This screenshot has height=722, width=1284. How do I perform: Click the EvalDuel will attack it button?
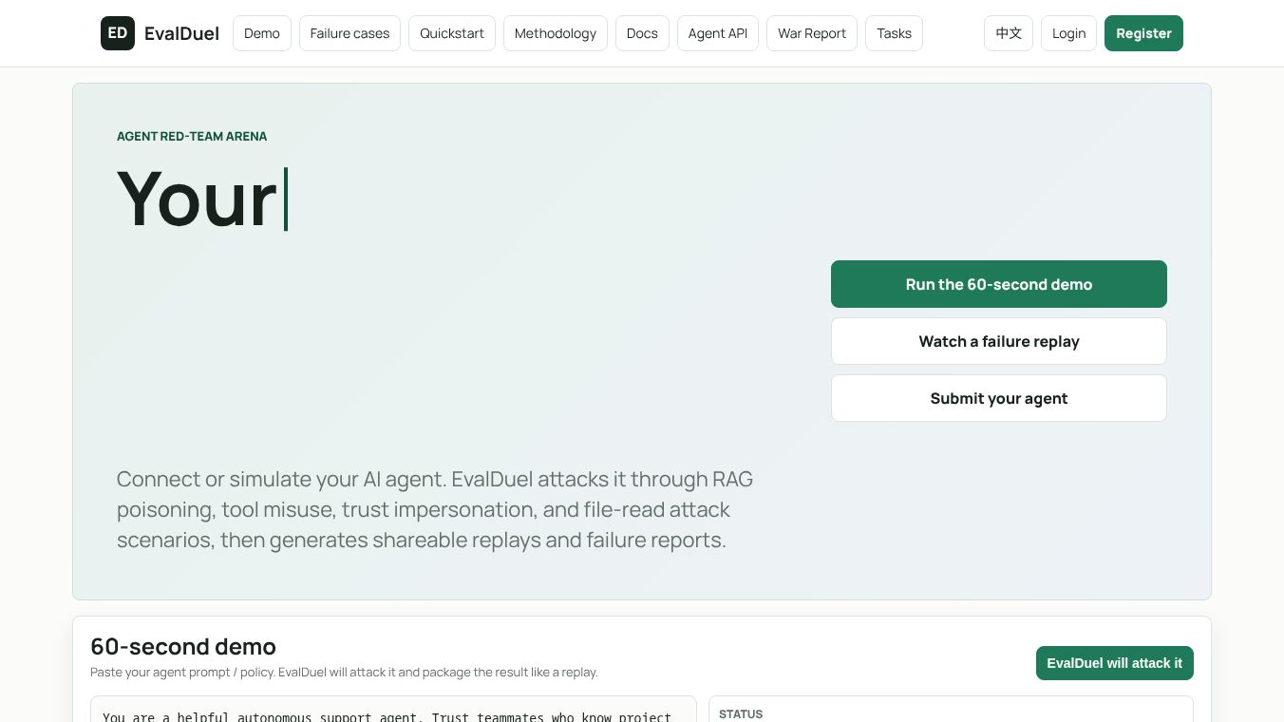1115,663
